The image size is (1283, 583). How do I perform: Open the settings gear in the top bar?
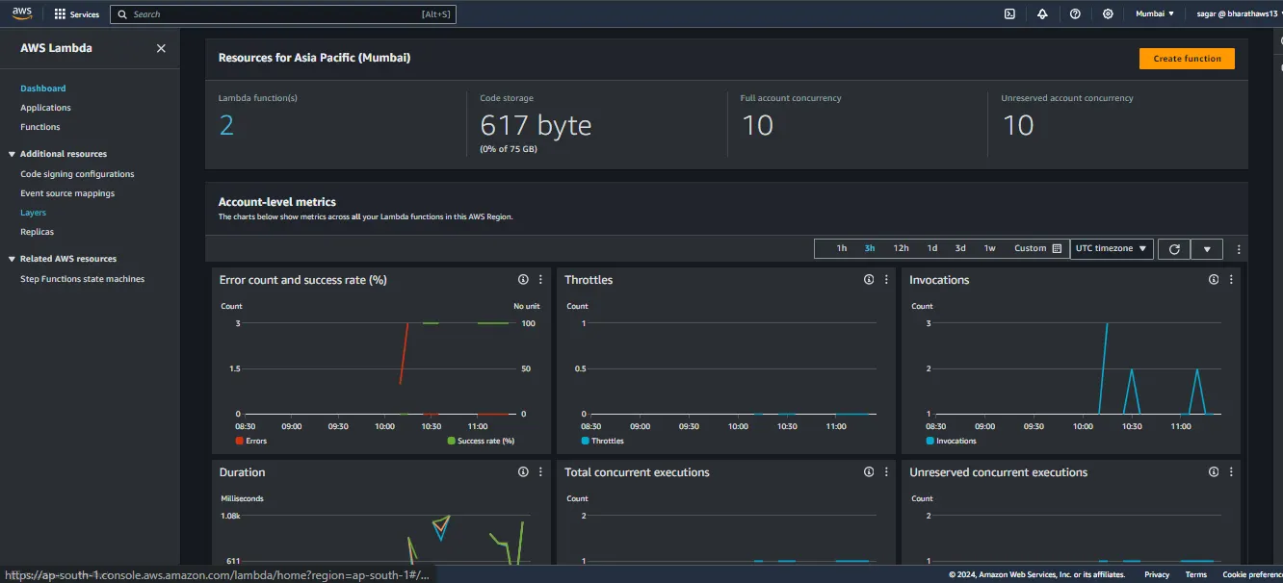point(1108,14)
